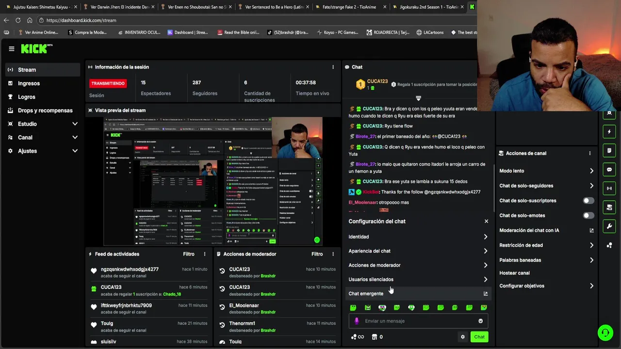Screen dimensions: 621x349
Task: Expand the Estudio sidebar menu
Action: (43, 124)
